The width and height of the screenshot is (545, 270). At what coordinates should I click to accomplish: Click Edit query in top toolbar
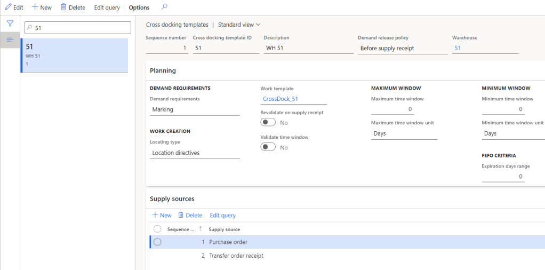tap(107, 7)
